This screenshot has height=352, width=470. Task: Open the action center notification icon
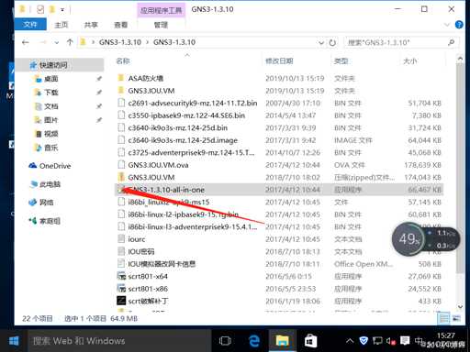pos(405,340)
